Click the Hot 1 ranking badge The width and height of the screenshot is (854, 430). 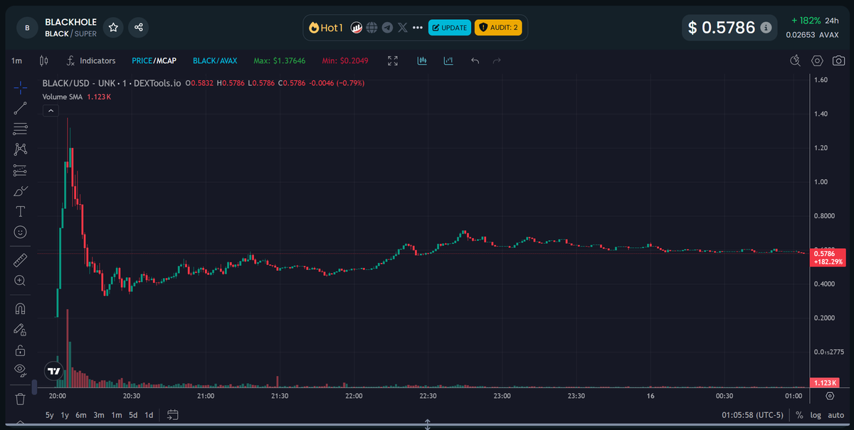coord(326,28)
